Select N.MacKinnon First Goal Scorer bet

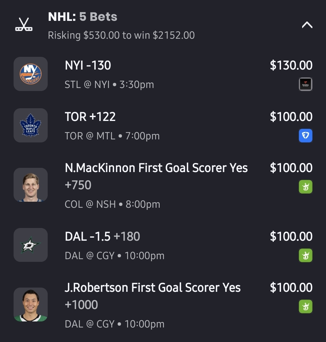[x=156, y=168]
